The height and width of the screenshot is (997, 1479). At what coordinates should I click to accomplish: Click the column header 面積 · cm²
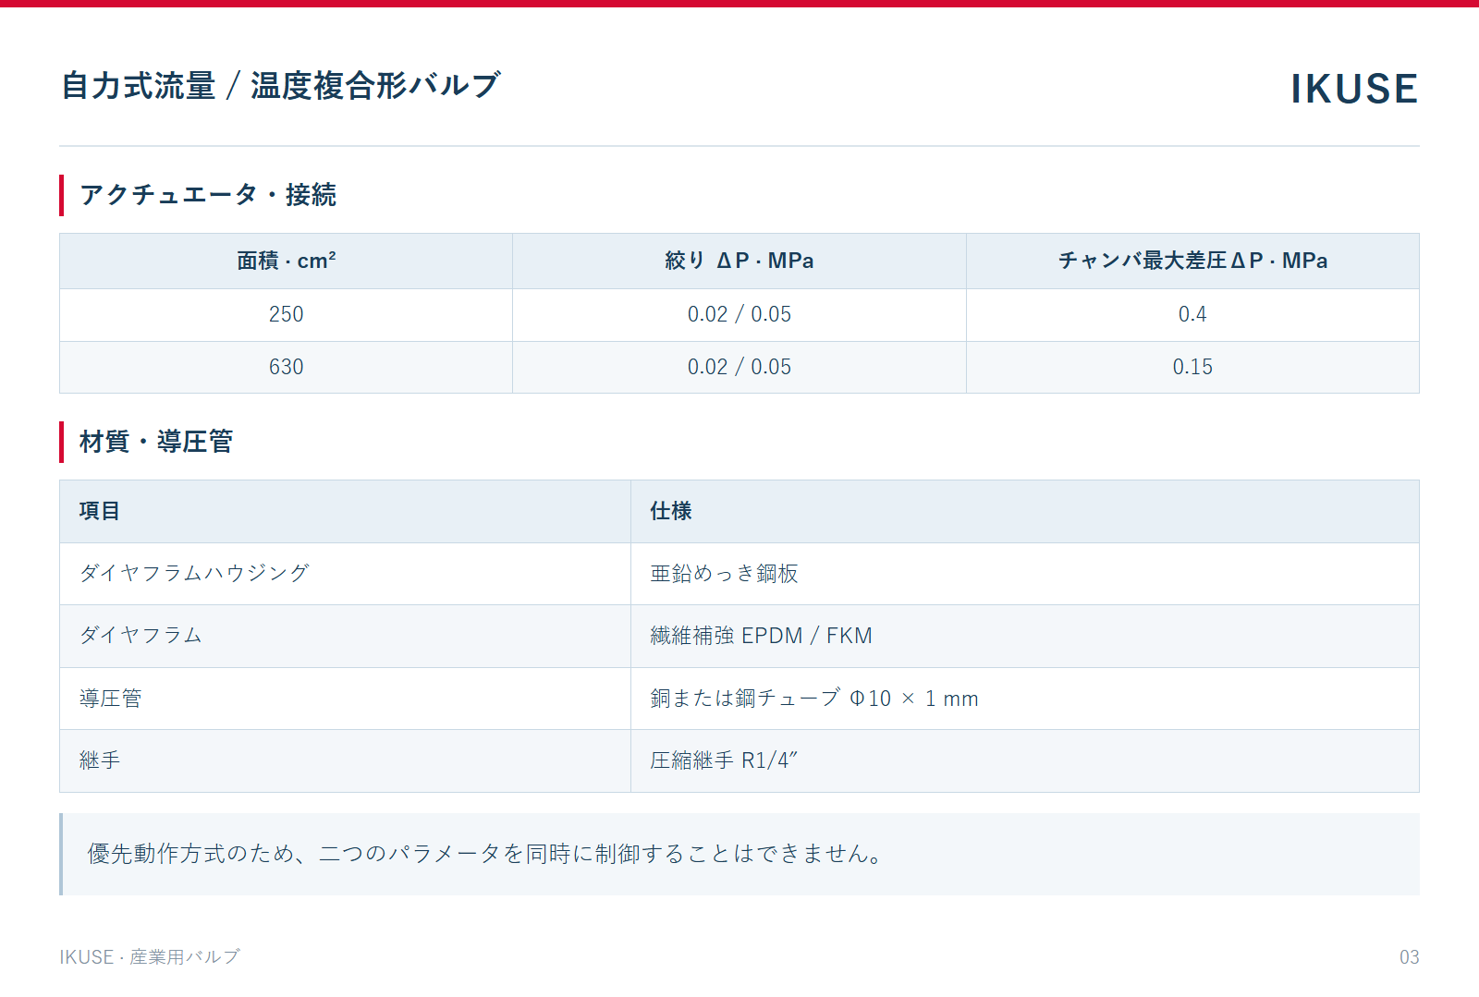pyautogui.click(x=287, y=261)
